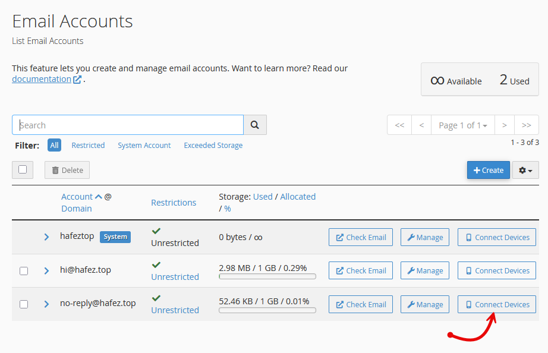The width and height of the screenshot is (548, 353).
Task: Focus the Search input field
Action: (128, 125)
